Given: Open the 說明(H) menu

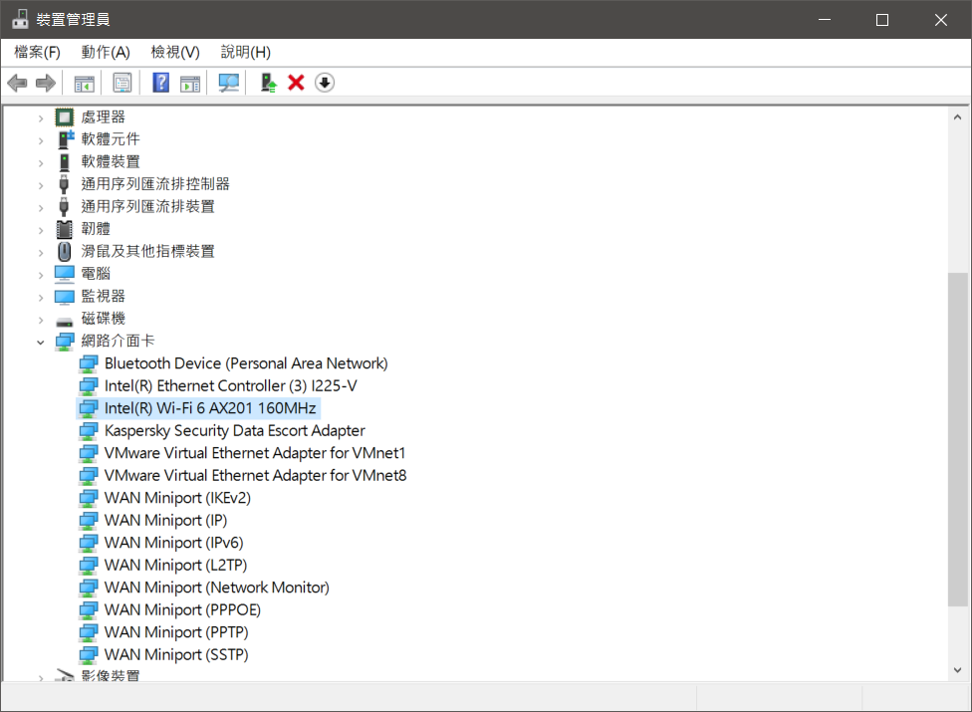Looking at the screenshot, I should pos(245,52).
